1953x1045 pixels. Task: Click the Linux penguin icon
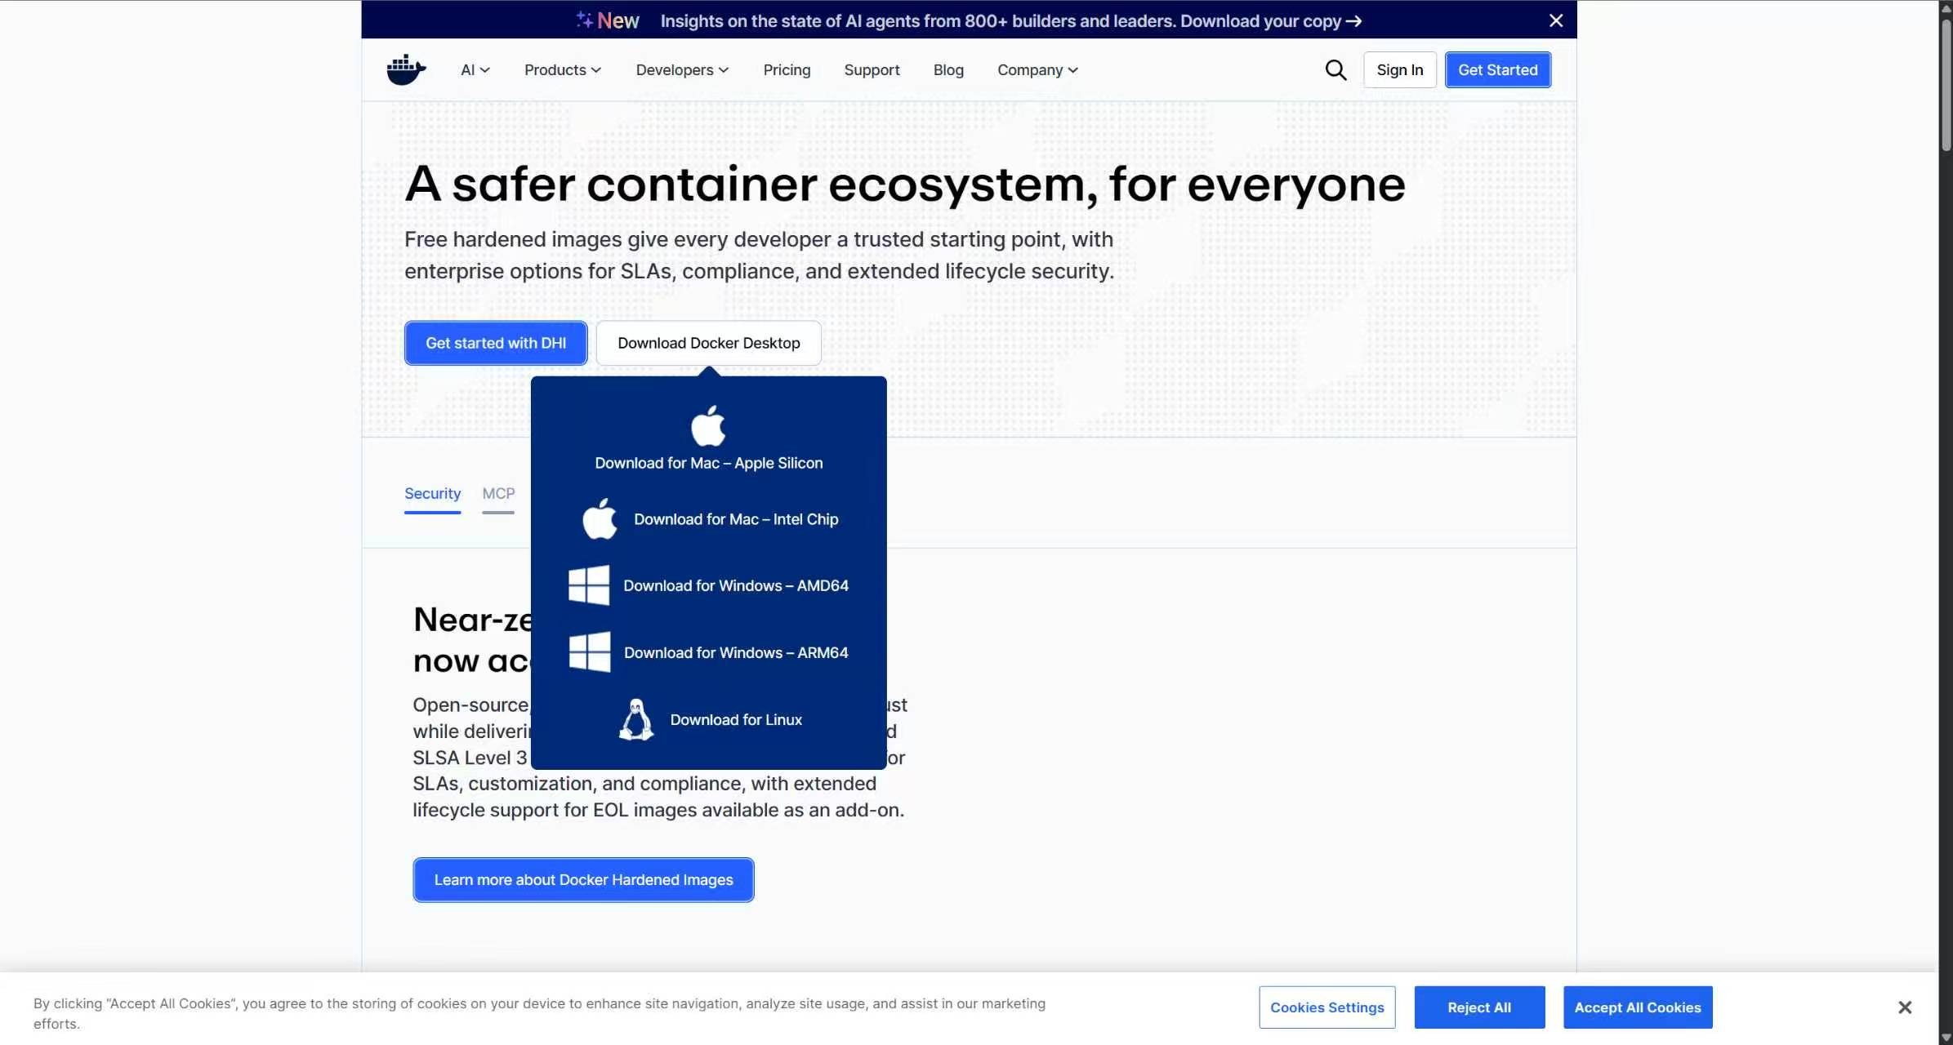tap(636, 719)
